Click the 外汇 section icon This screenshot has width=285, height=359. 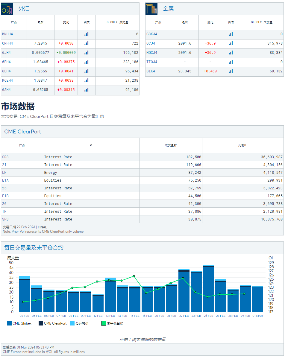(x=7, y=9)
